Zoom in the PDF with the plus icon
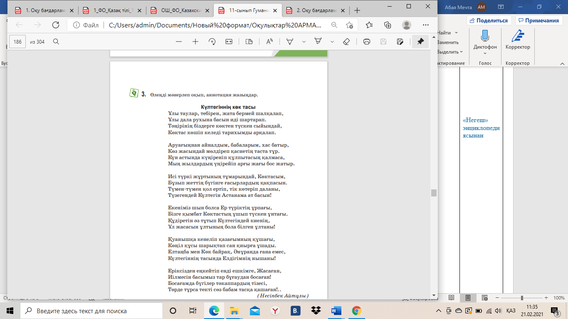The height and width of the screenshot is (319, 568). pos(195,42)
